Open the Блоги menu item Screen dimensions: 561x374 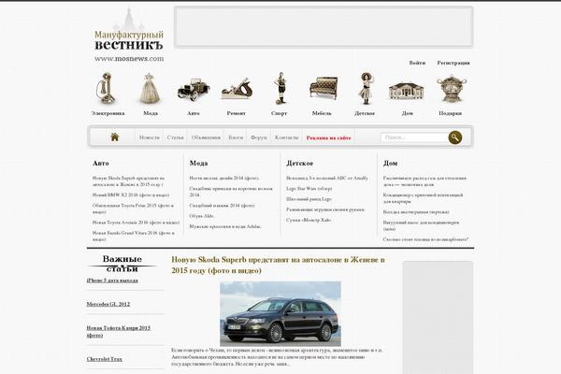(236, 137)
